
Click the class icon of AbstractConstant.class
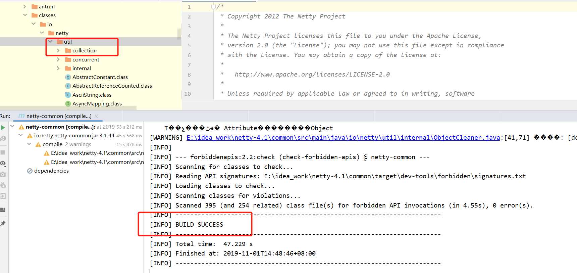68,77
